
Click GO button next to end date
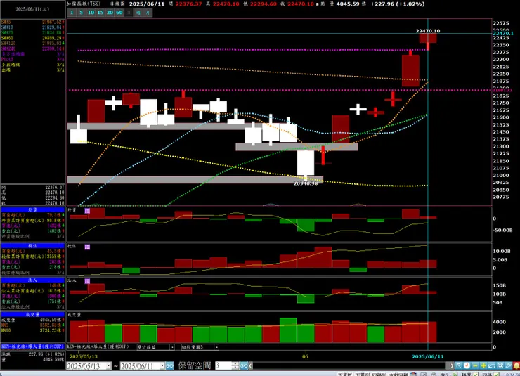click(169, 366)
